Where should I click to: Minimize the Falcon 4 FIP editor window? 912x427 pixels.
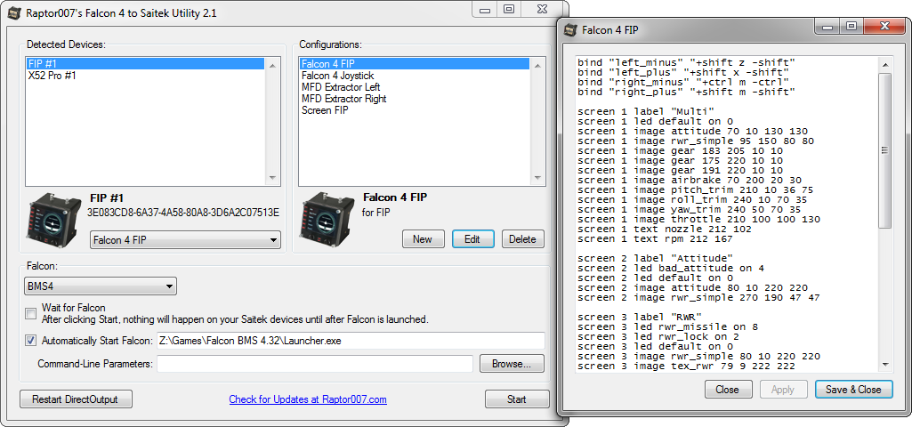click(x=828, y=27)
